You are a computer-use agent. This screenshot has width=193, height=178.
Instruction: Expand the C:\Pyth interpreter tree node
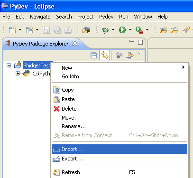pos(18,74)
